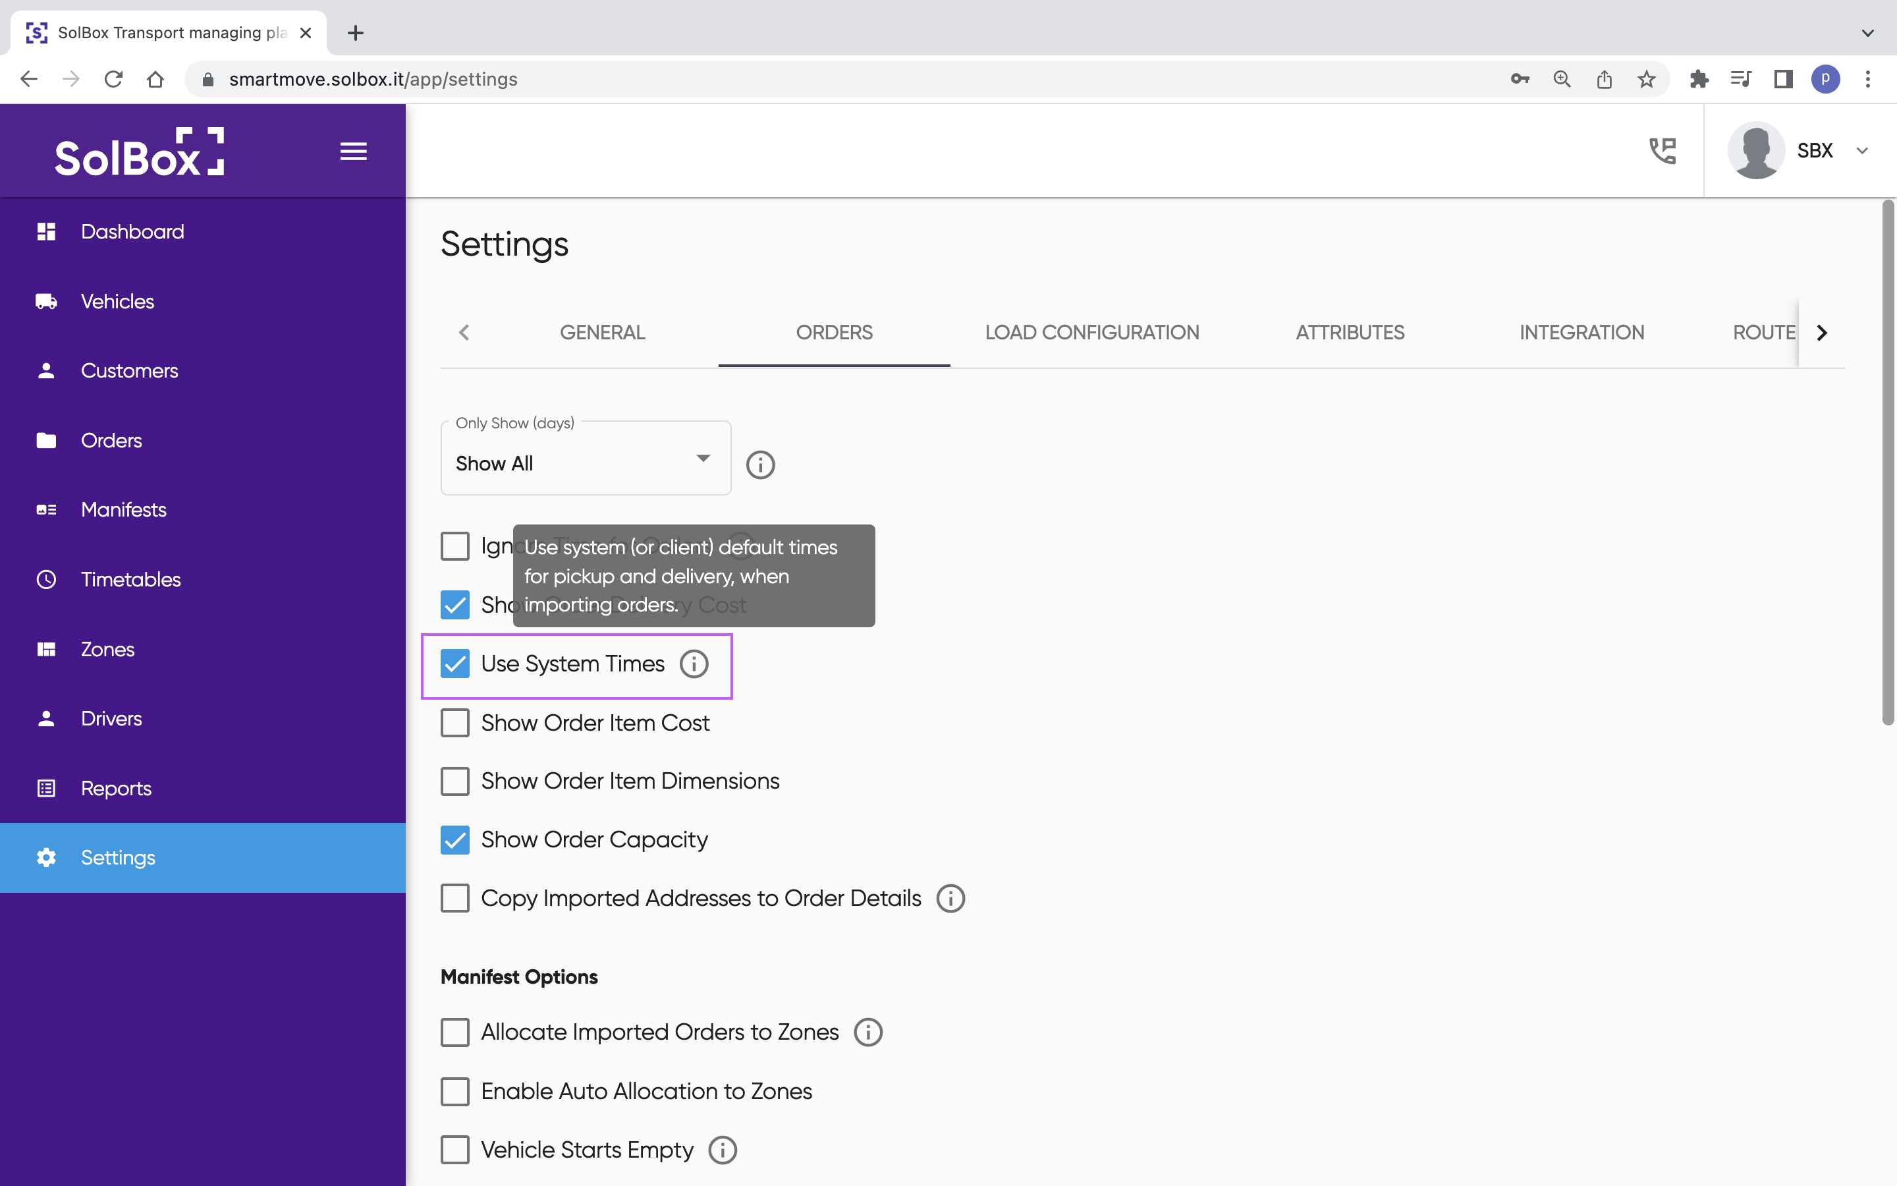Open the Dashboard icon in sidebar

pos(46,231)
